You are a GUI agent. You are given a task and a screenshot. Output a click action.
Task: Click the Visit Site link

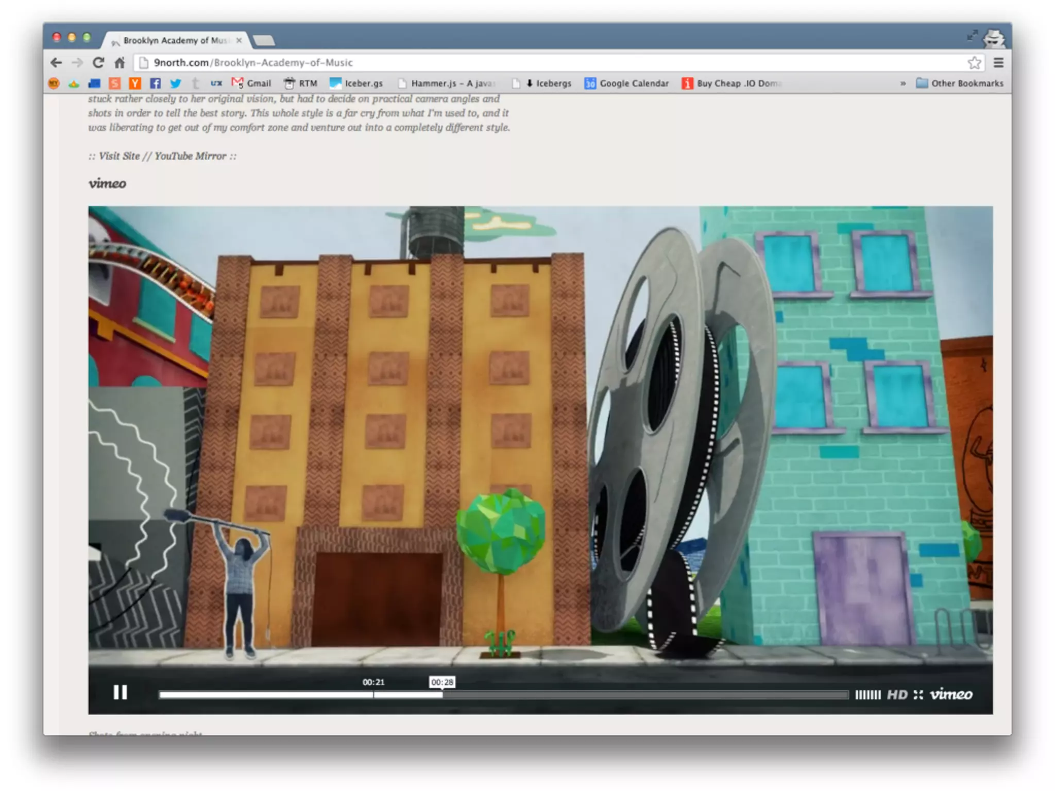tap(119, 156)
